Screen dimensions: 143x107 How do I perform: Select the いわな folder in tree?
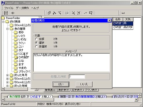click(x=22, y=39)
